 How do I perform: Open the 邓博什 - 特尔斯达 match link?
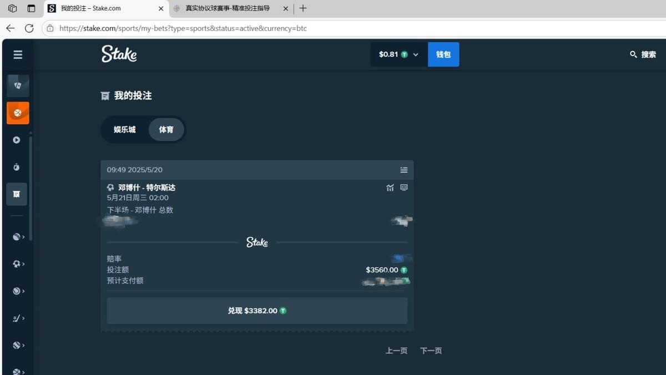(147, 187)
